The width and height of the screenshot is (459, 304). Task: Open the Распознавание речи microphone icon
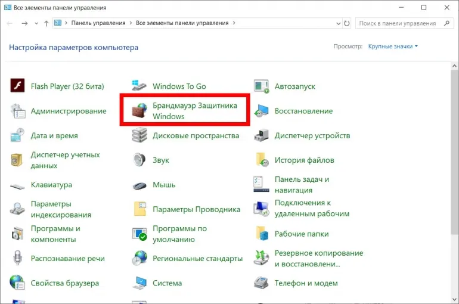click(17, 259)
